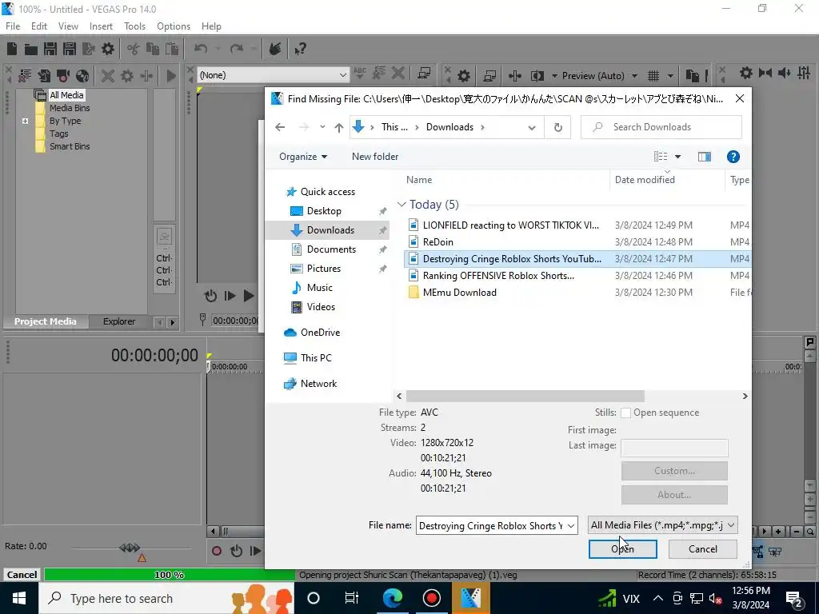
Task: Select Media Bins in Project Media tree
Action: [x=70, y=108]
